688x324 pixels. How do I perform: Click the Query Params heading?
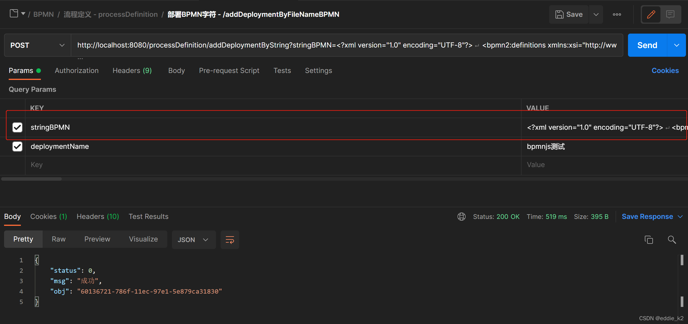[32, 89]
